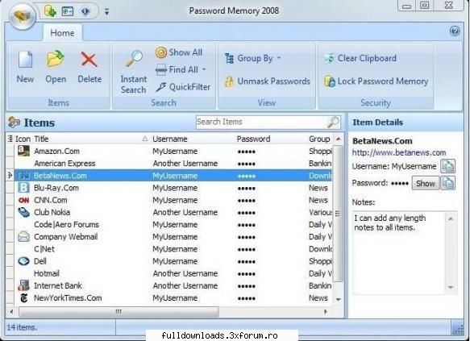Open the application orb menu button
The height and width of the screenshot is (341, 470).
pyautogui.click(x=23, y=16)
